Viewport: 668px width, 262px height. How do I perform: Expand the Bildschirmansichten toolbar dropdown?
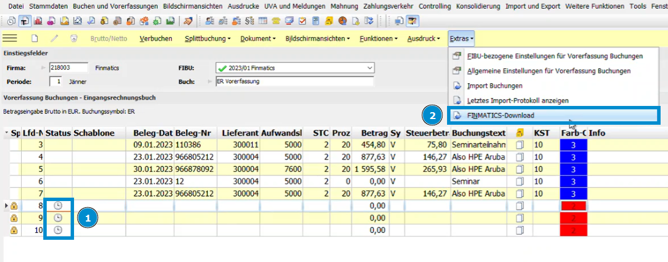point(319,39)
